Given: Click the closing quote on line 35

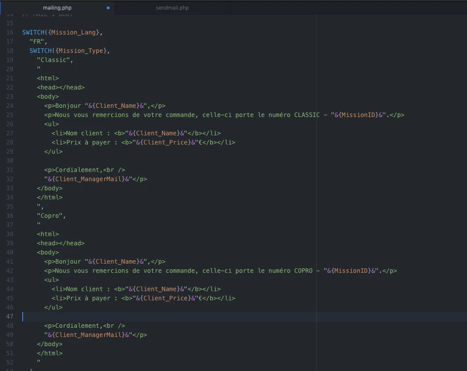Looking at the screenshot, I should point(39,206).
